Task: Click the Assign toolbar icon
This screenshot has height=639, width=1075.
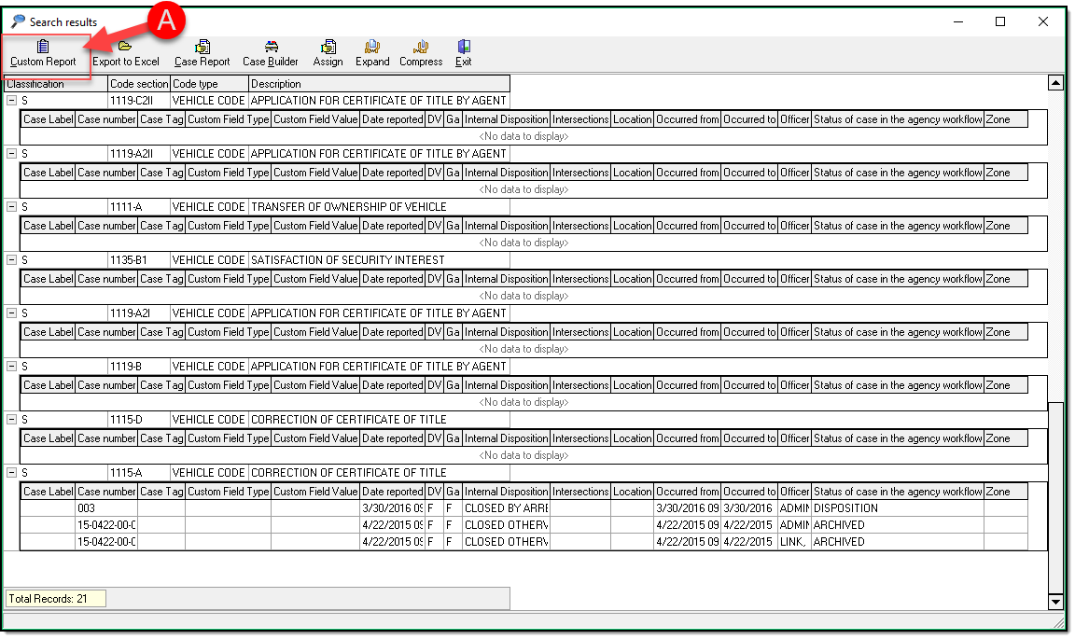Action: click(328, 53)
